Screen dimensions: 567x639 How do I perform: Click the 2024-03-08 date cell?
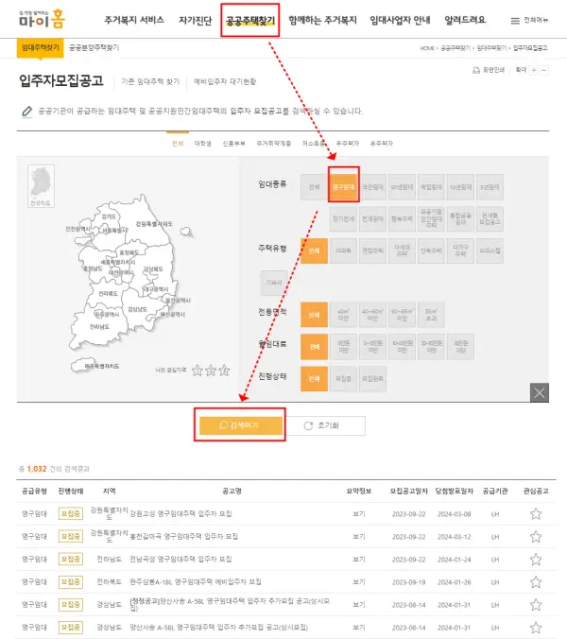point(455,514)
